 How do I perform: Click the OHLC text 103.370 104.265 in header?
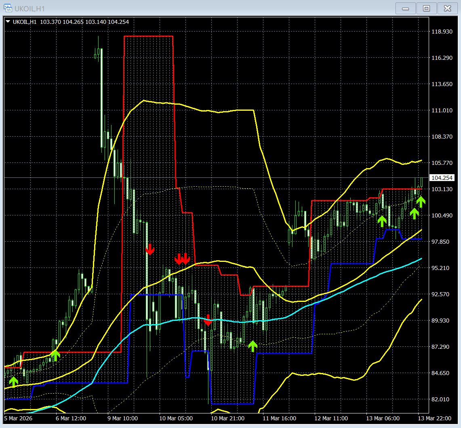62,22
